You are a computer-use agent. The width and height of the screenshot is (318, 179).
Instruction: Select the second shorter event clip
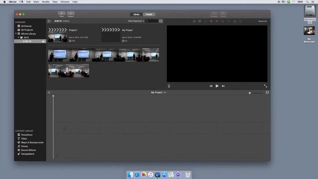[x=69, y=71]
